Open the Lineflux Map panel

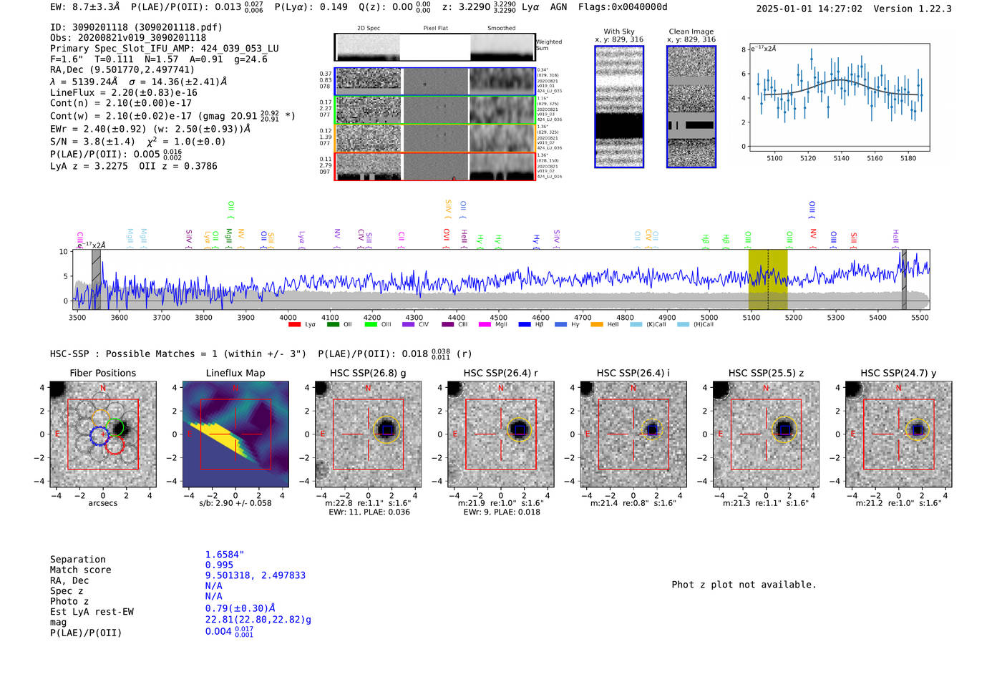pos(235,434)
